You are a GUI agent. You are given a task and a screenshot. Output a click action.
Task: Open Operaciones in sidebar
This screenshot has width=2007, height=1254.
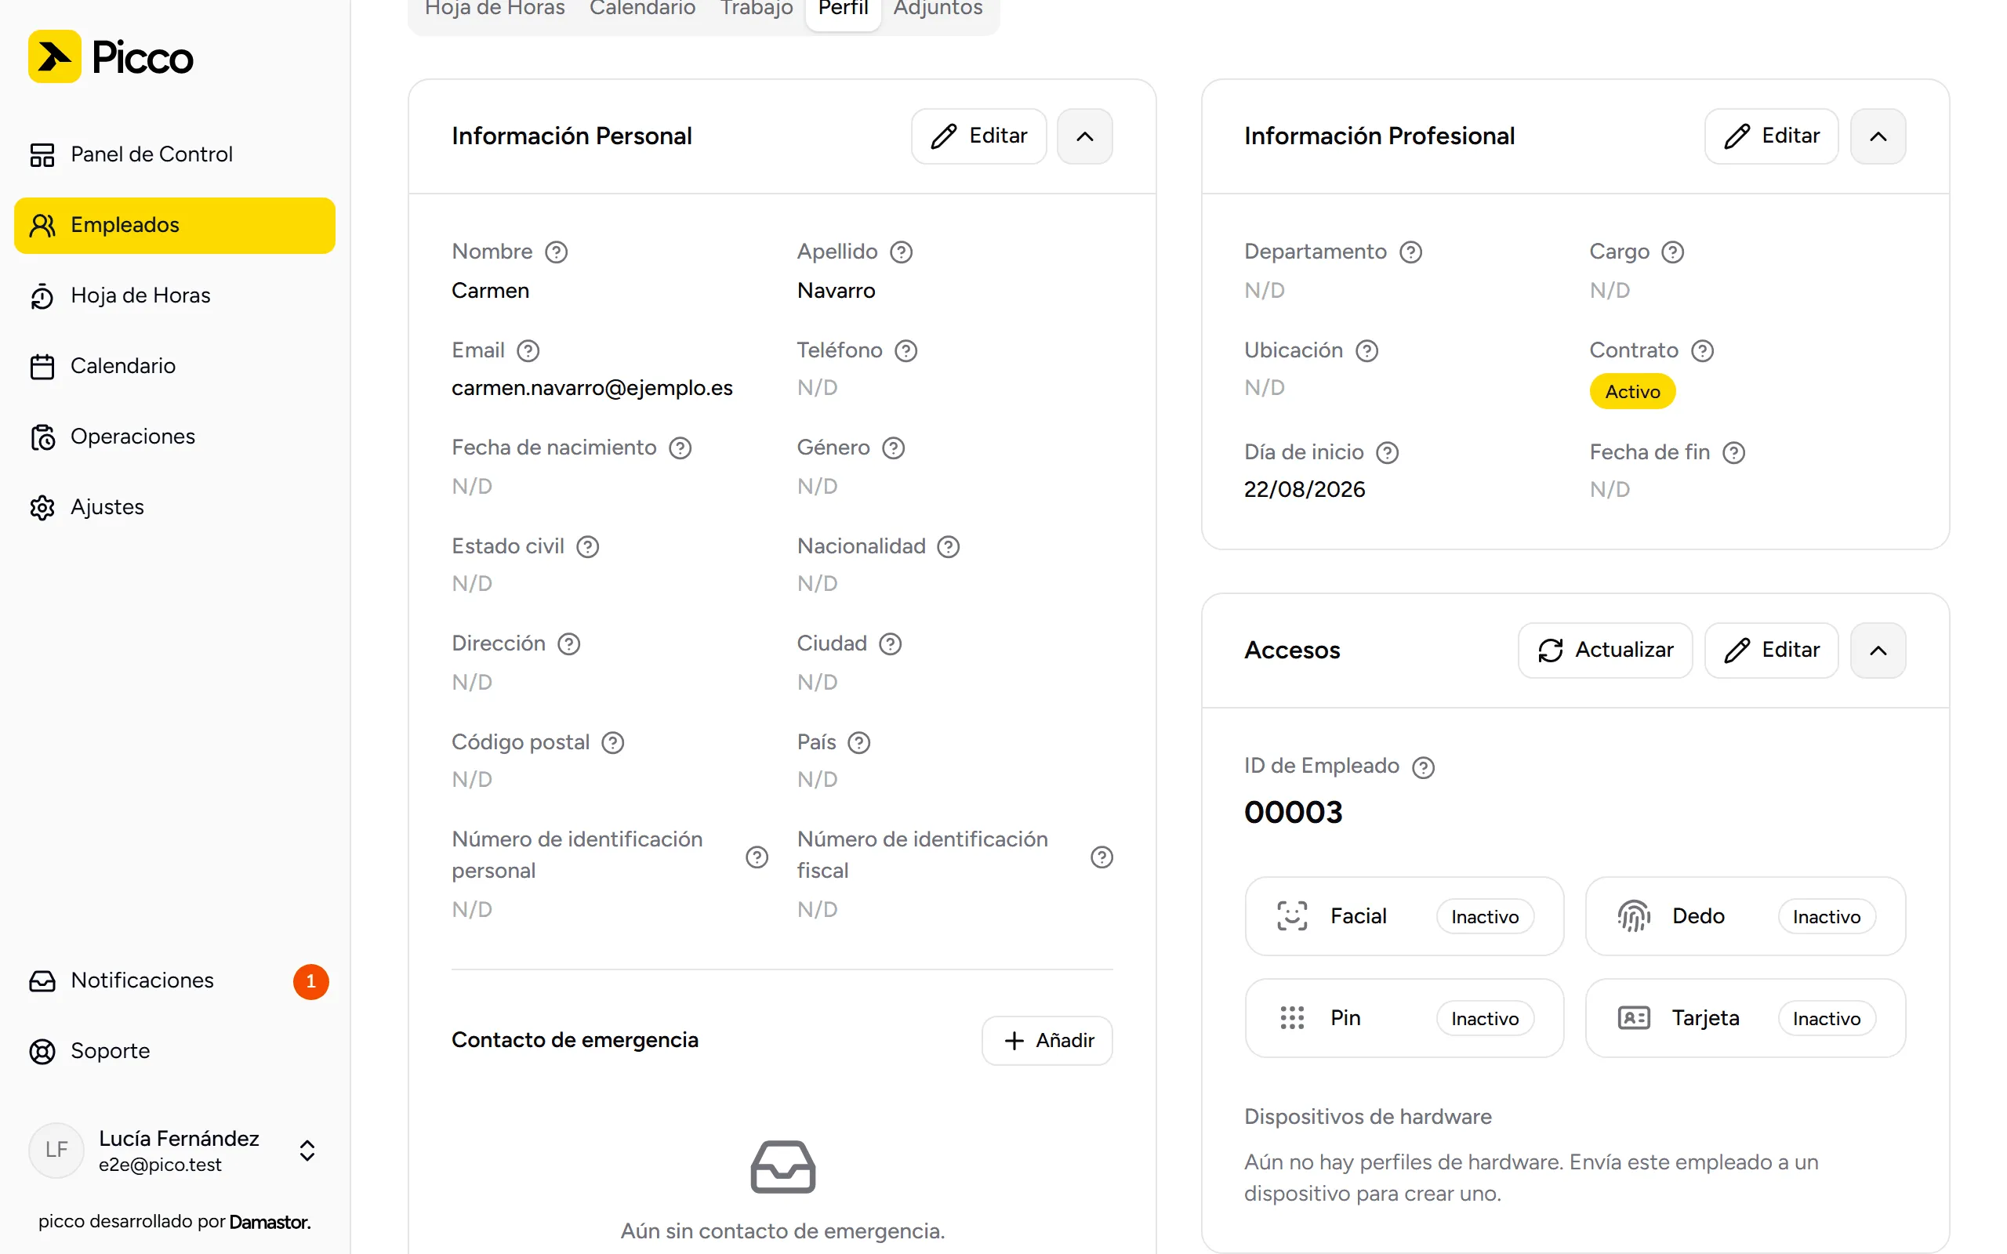[174, 437]
